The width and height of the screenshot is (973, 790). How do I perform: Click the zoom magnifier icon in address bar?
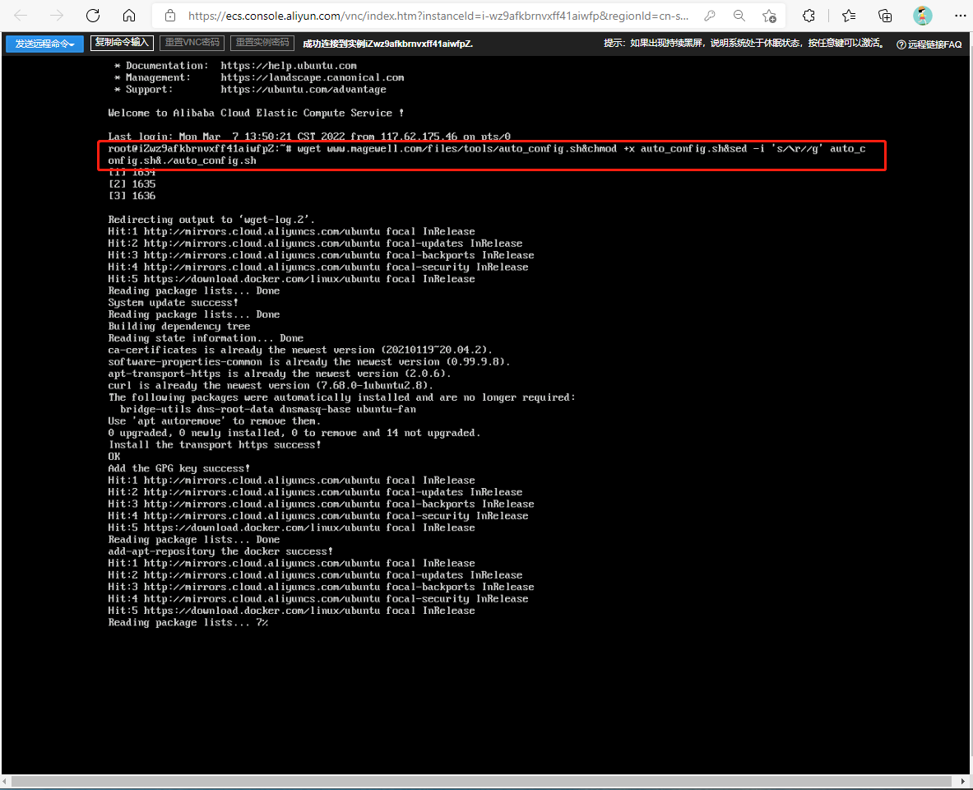click(739, 16)
